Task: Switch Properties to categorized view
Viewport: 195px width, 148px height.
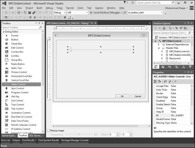Action: (x=155, y=82)
